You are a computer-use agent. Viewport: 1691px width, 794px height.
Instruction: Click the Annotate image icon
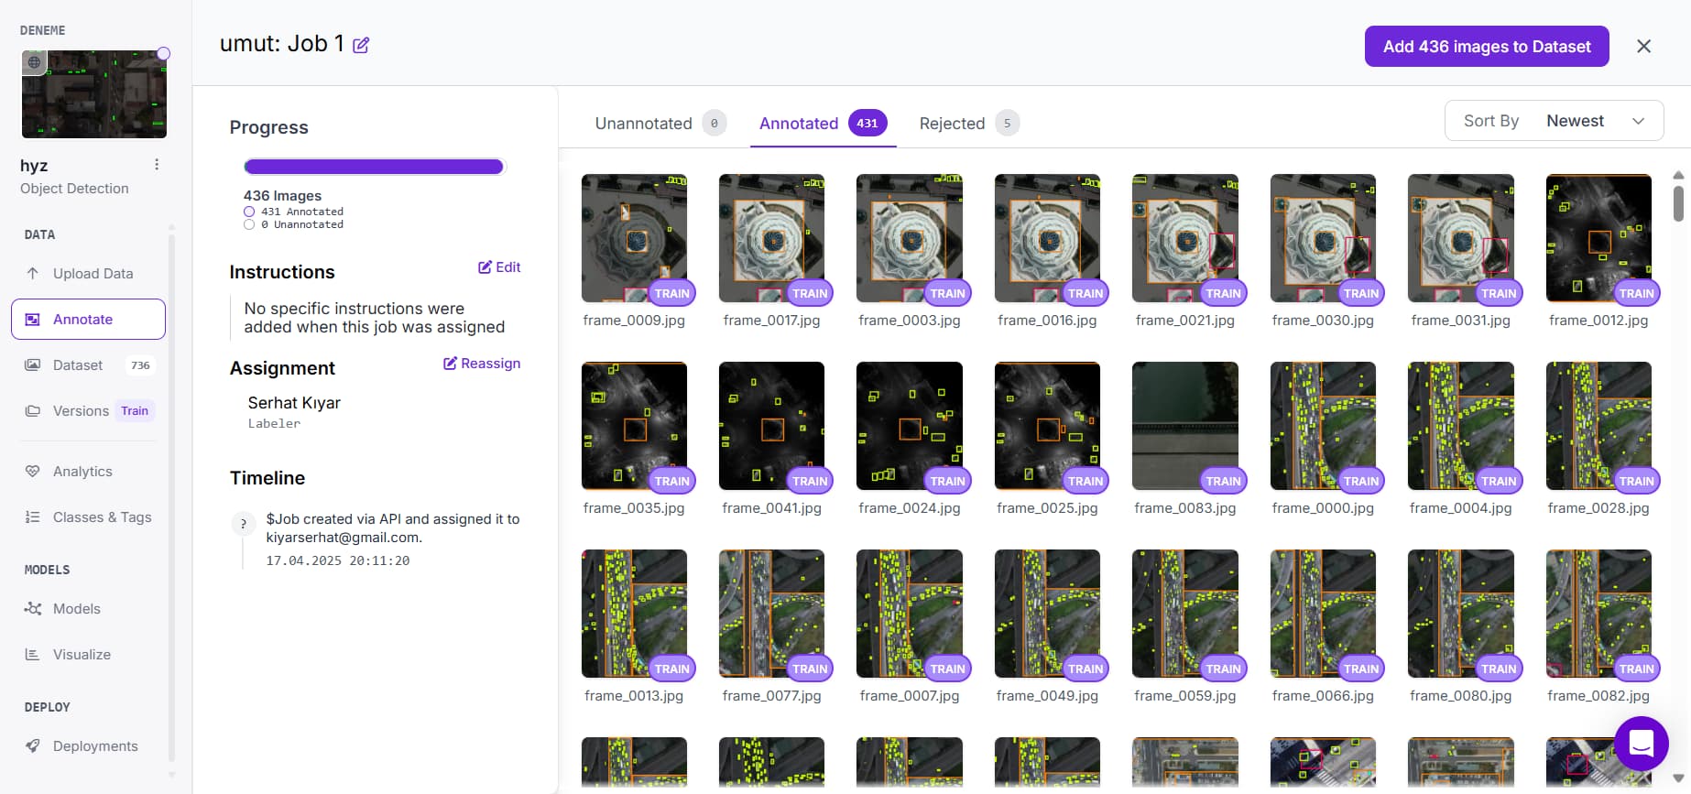click(33, 319)
